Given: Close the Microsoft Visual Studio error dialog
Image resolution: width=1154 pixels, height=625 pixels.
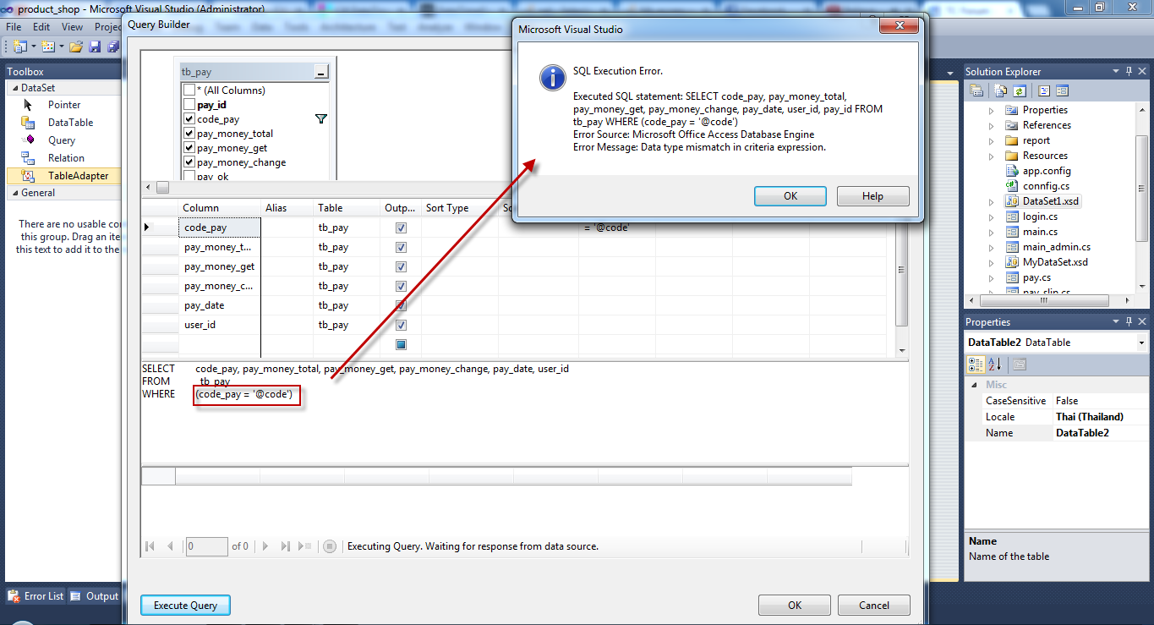Looking at the screenshot, I should [x=899, y=27].
